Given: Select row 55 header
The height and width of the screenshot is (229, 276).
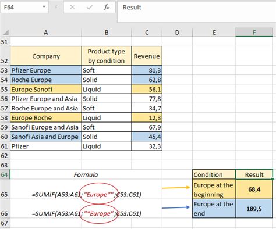Looking at the screenshot, I should pos(5,90).
